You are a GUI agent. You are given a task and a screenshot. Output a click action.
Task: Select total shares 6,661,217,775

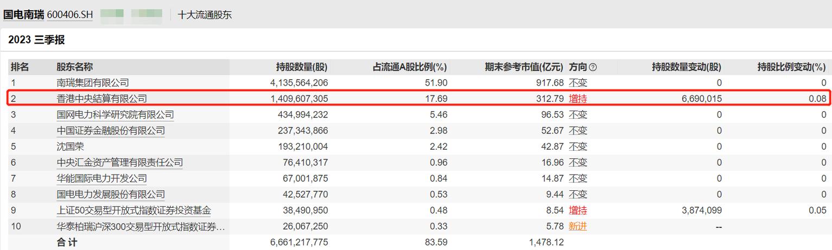299,242
